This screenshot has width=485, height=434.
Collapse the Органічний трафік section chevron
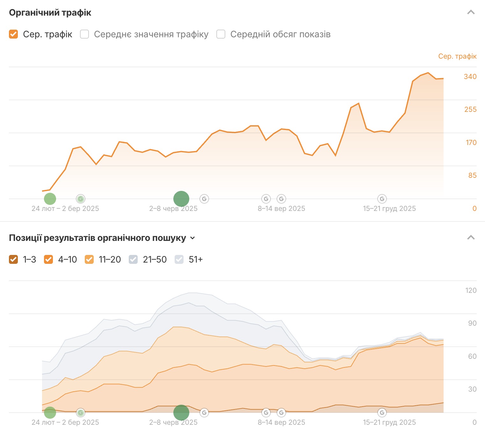coord(471,12)
